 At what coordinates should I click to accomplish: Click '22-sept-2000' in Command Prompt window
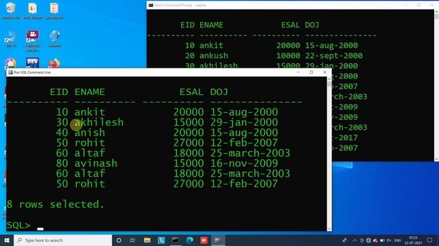point(334,55)
